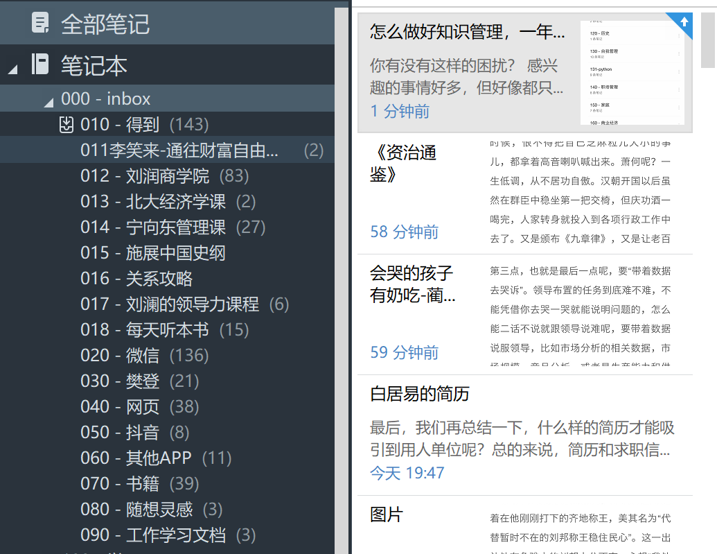Open notebook 018 - 每天听本书
The width and height of the screenshot is (717, 554).
pyautogui.click(x=168, y=329)
